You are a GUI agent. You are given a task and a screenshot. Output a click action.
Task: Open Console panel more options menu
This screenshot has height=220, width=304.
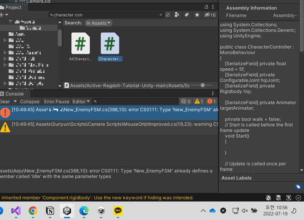tap(213, 93)
